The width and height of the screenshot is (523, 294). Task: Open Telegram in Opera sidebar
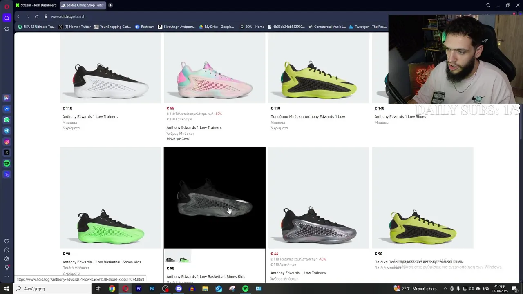(x=7, y=131)
